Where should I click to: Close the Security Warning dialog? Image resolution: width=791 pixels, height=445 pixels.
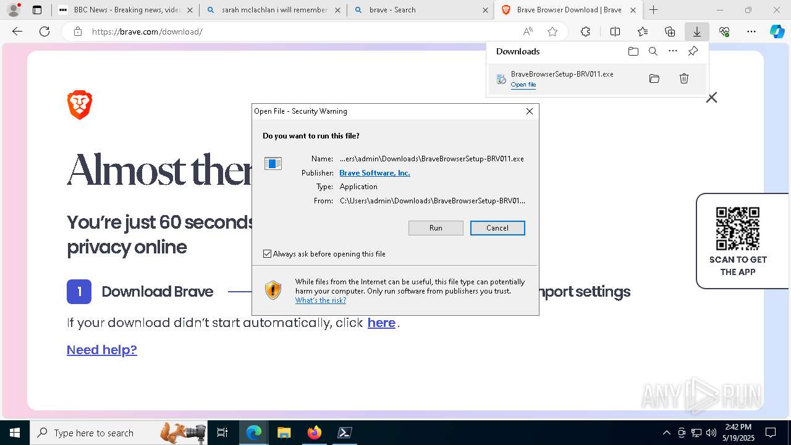tap(530, 111)
